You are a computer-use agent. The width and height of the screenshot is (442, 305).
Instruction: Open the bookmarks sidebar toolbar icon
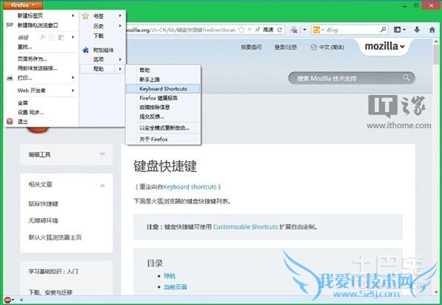pos(398,29)
